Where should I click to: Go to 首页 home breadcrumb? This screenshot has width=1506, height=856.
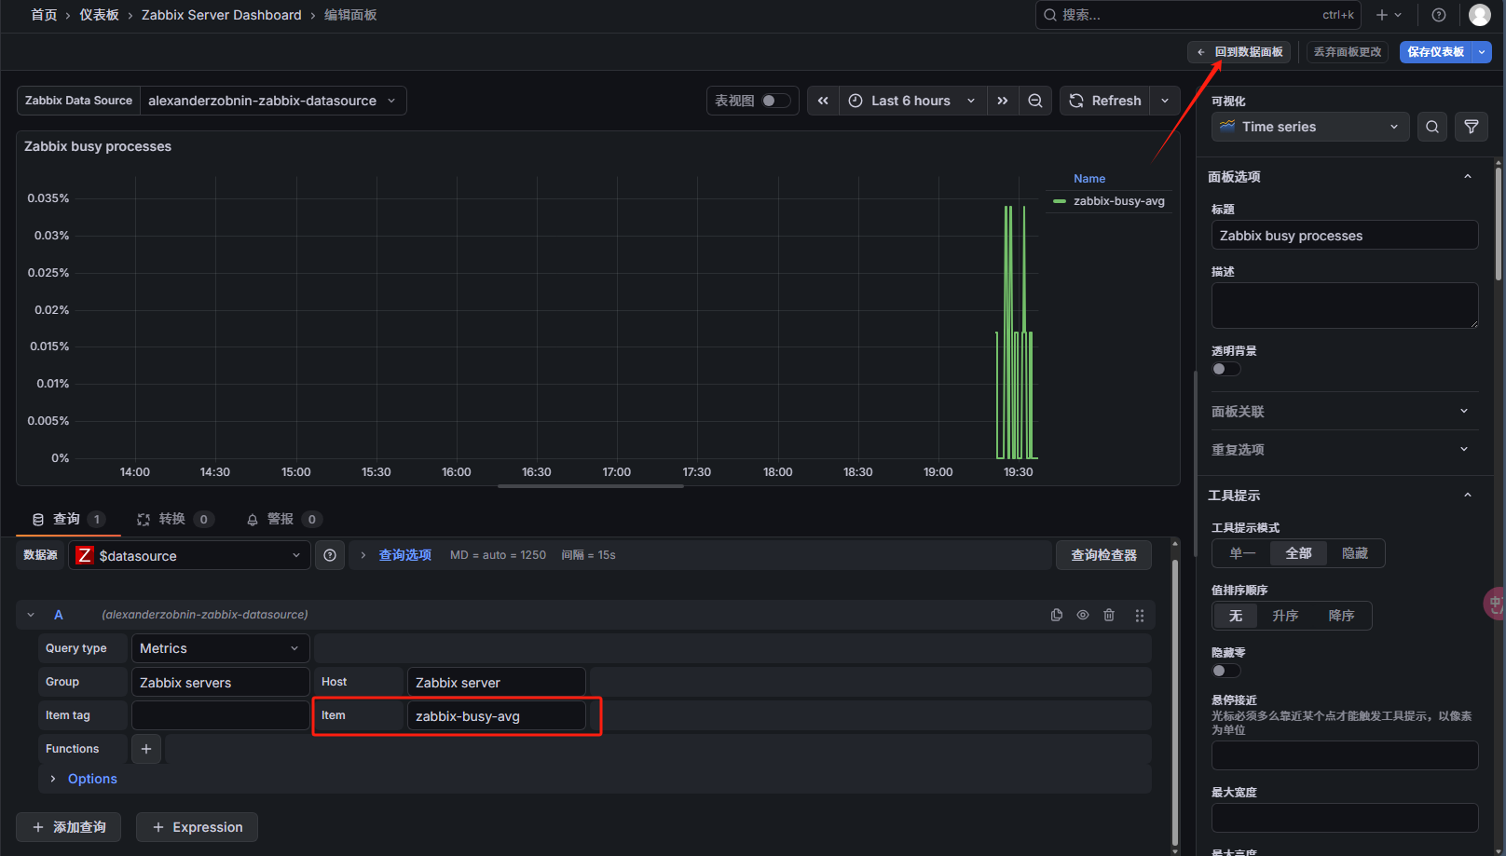(x=44, y=15)
